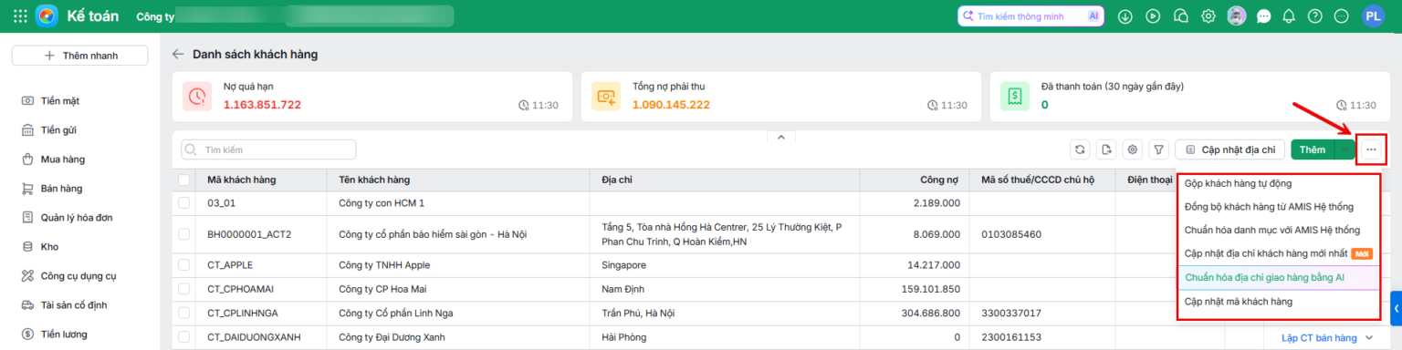
Task: Select Cập nhật địa chỉ khách hàng mới nhất
Action: pos(1278,254)
